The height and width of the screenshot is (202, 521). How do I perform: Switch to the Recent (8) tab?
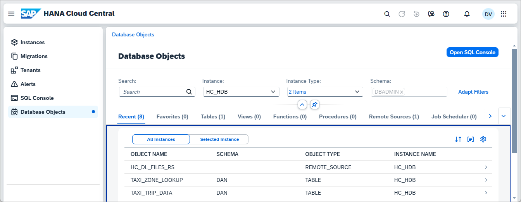(x=131, y=116)
